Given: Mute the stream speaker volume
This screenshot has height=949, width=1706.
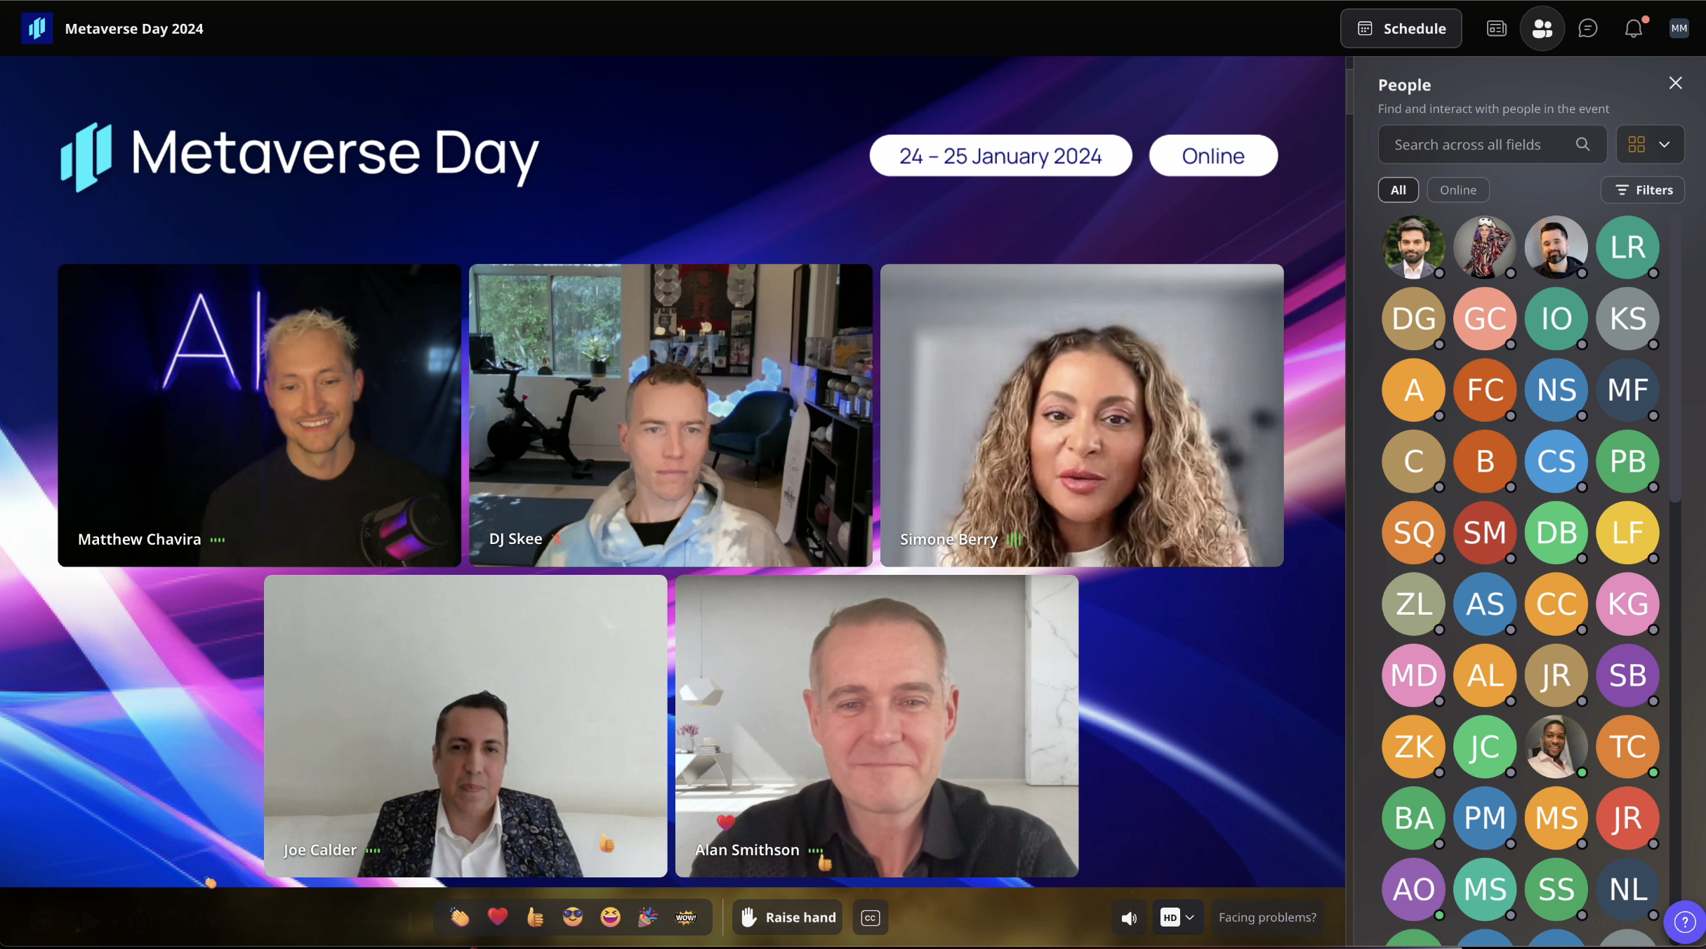Looking at the screenshot, I should point(1128,917).
